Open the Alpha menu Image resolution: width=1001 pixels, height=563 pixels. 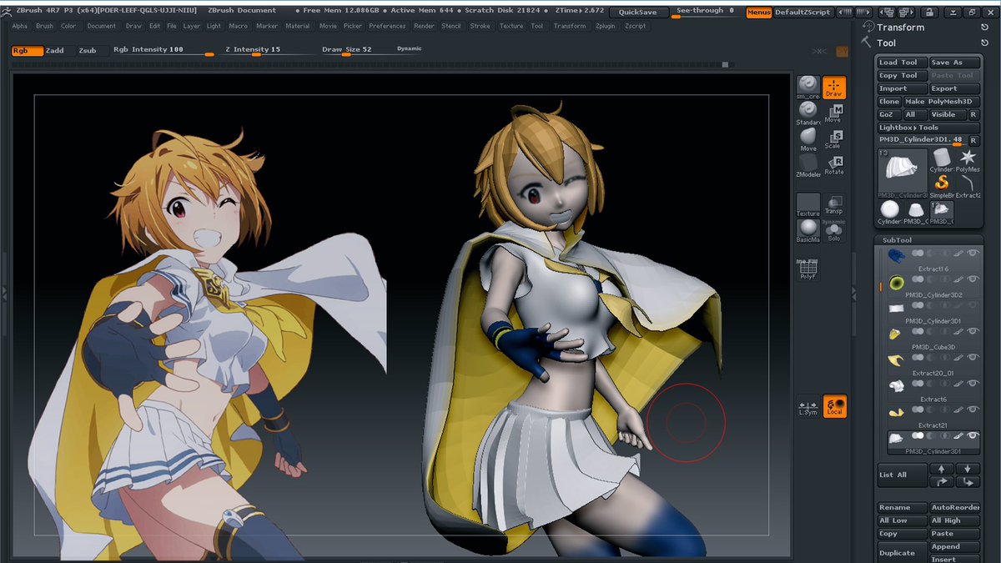20,26
